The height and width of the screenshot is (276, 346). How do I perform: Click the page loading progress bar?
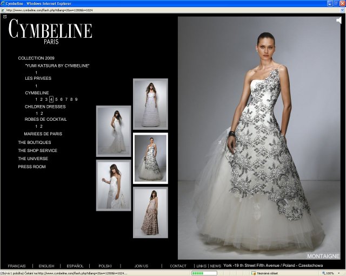(204, 273)
